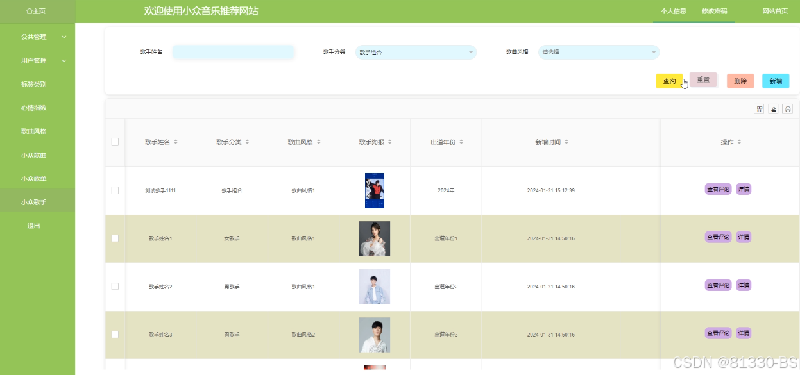Go to 网站首页 in the top bar
Image resolution: width=800 pixels, height=375 pixels.
(775, 12)
